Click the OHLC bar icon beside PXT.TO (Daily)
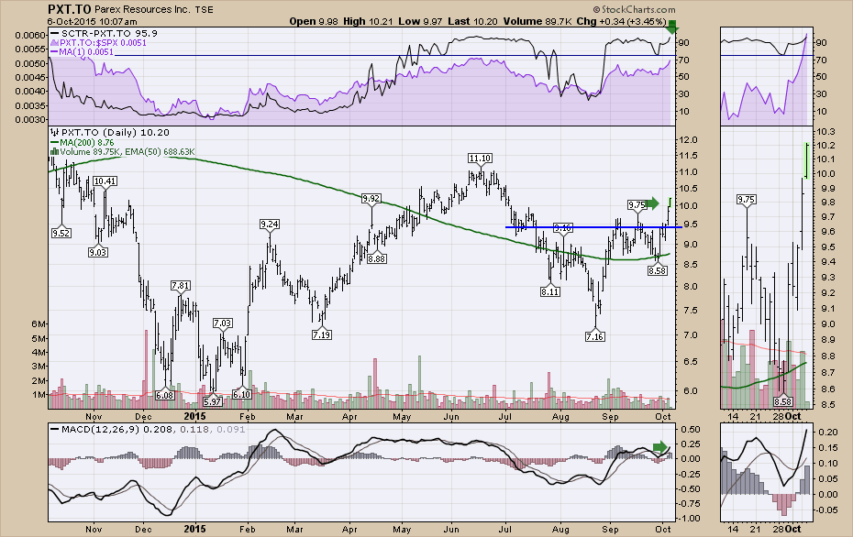This screenshot has height=537, width=853. pos(54,132)
